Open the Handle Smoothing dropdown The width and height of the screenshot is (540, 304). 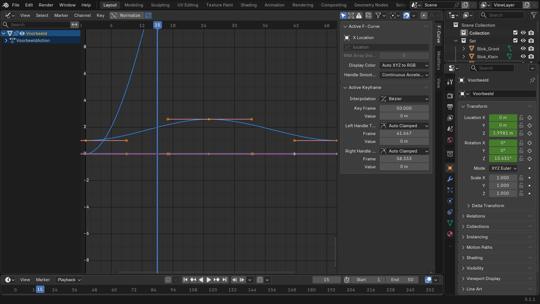click(404, 75)
